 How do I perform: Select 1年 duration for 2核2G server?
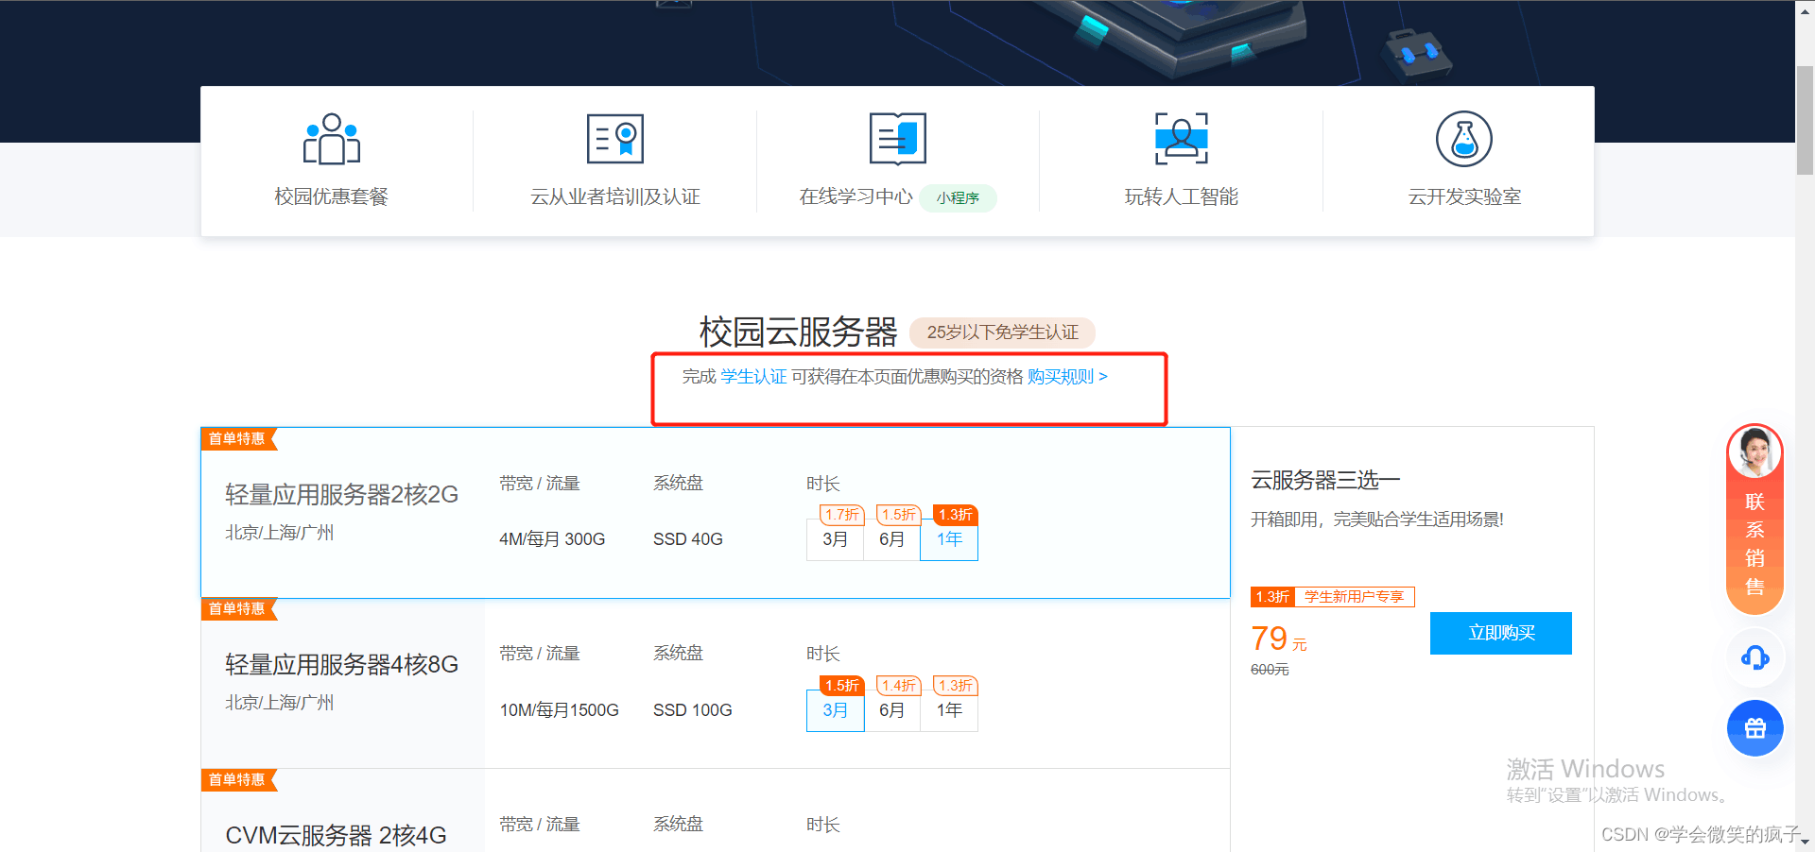[949, 540]
